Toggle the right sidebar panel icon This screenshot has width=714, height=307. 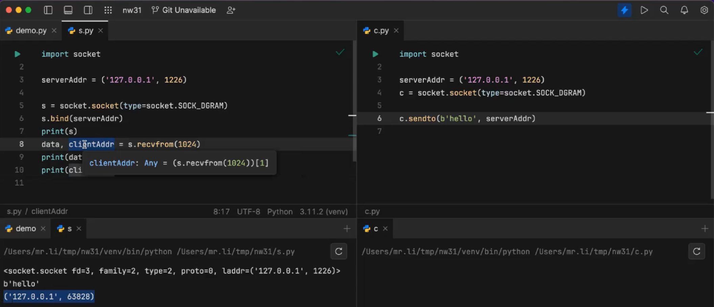(88, 10)
